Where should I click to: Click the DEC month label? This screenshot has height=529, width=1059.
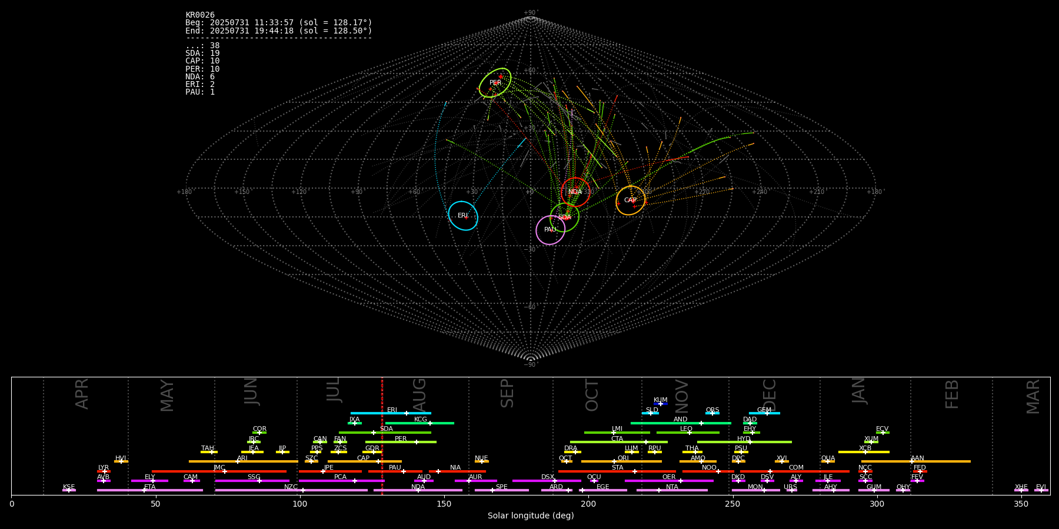pyautogui.click(x=770, y=394)
